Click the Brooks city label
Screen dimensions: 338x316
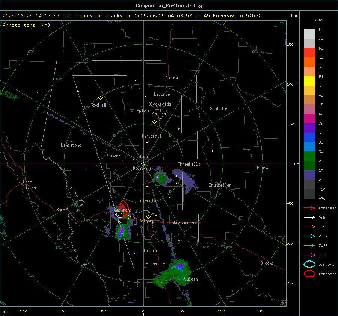[x=267, y=263]
